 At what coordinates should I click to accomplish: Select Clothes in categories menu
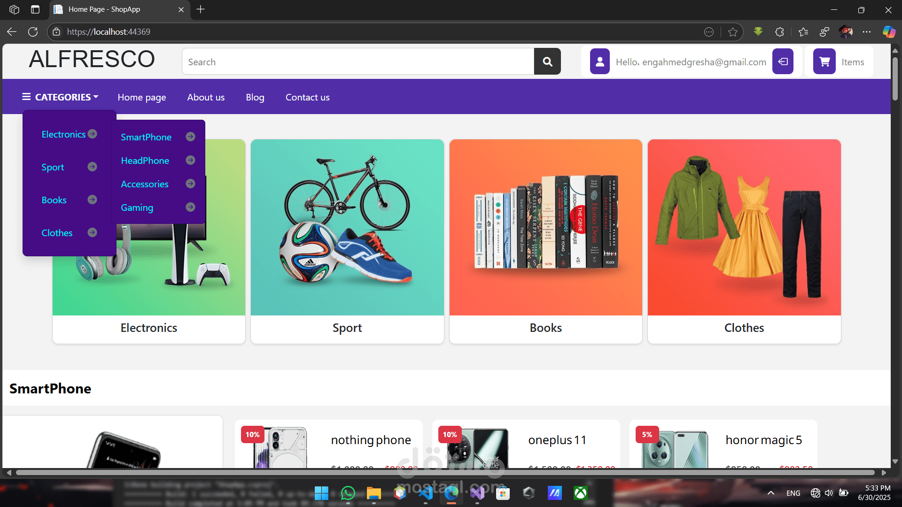coord(57,233)
